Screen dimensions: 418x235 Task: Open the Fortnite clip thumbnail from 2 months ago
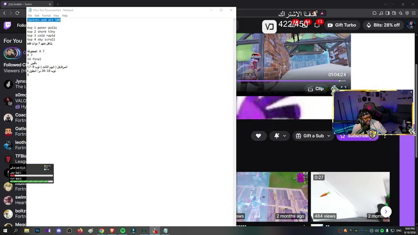pyautogui.click(x=272, y=197)
